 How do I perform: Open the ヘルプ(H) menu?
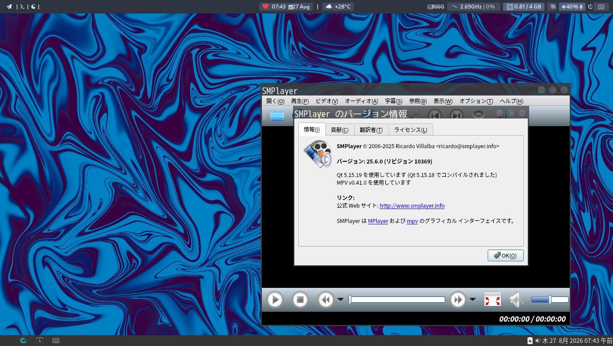tap(512, 101)
